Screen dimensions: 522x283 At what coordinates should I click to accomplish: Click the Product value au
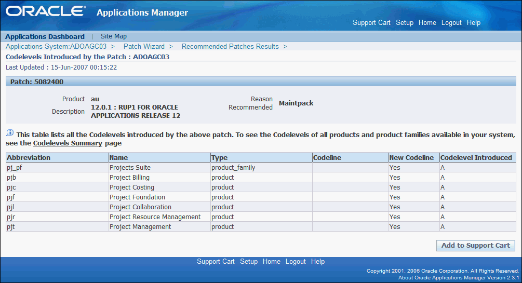(95, 99)
